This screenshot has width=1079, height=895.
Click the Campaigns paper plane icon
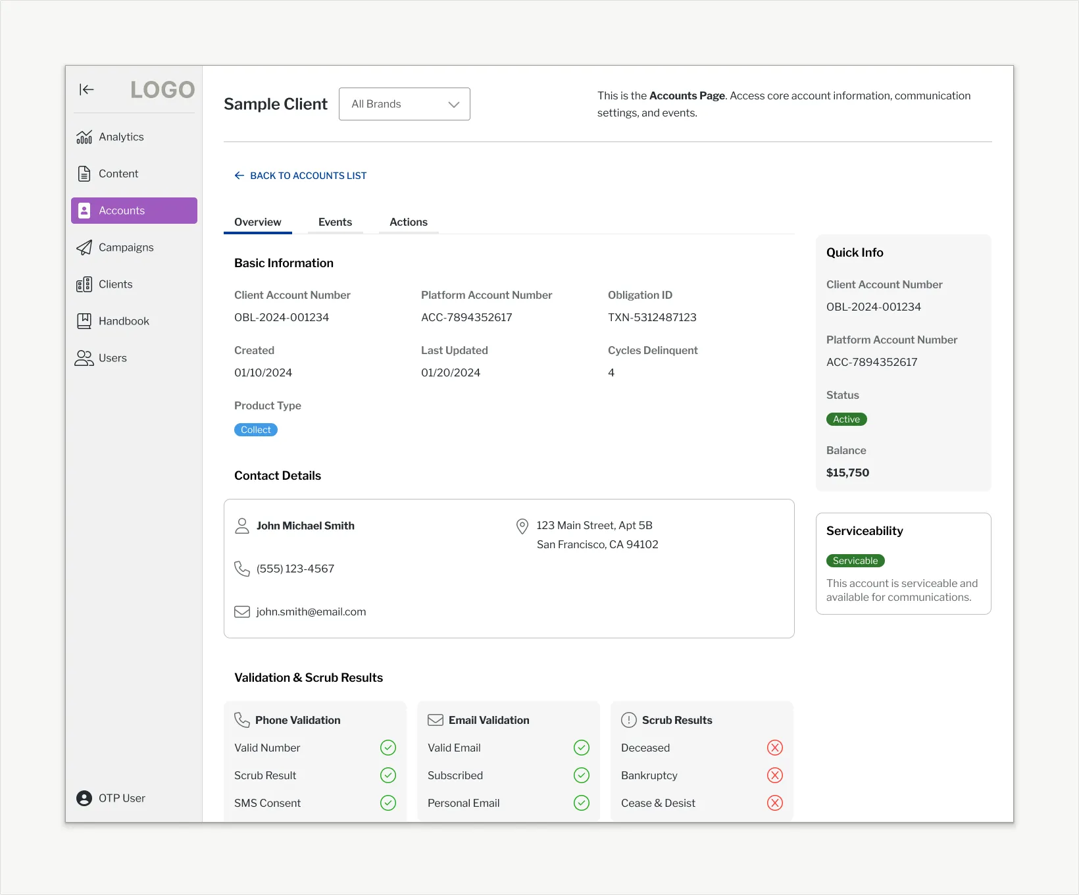pos(84,247)
